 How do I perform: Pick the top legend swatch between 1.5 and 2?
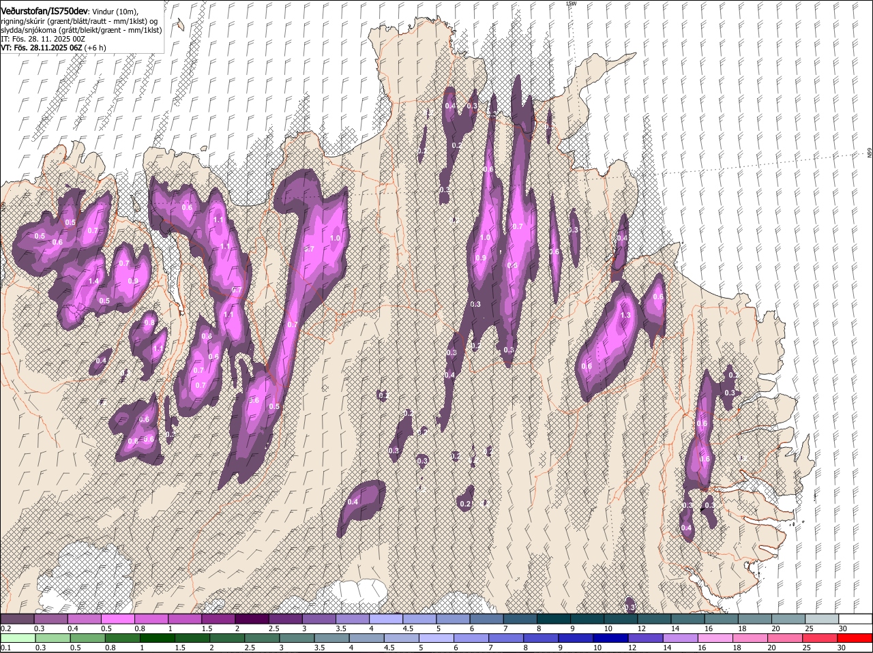tap(218, 619)
